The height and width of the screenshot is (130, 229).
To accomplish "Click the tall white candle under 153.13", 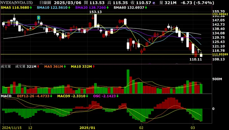I will pos(95,21).
